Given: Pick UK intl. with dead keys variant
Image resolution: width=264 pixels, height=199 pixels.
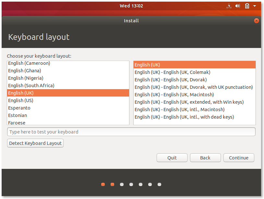Looking at the screenshot, I should (195, 117).
